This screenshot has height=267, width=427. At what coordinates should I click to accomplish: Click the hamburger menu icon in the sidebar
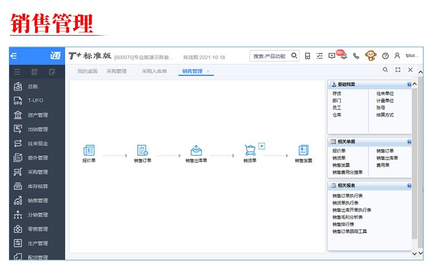pyautogui.click(x=17, y=72)
